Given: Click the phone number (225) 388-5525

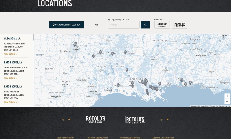Looking at the screenshot, I should point(11,74).
